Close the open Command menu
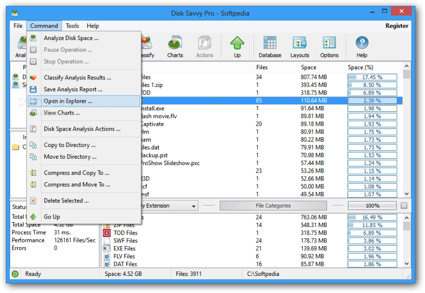 point(44,26)
